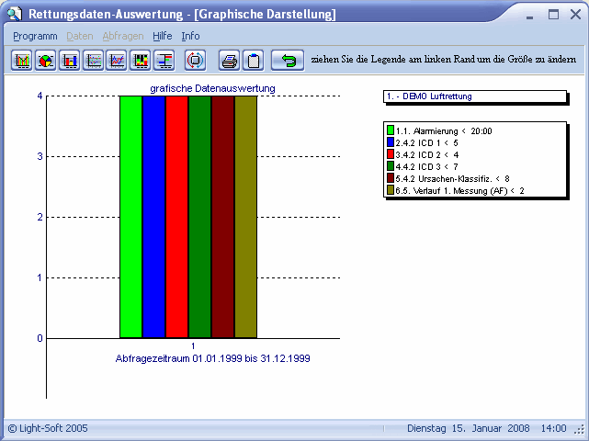Click the '1. - DEMO Luftrettung' legend title box
The image size is (589, 441).
[475, 96]
